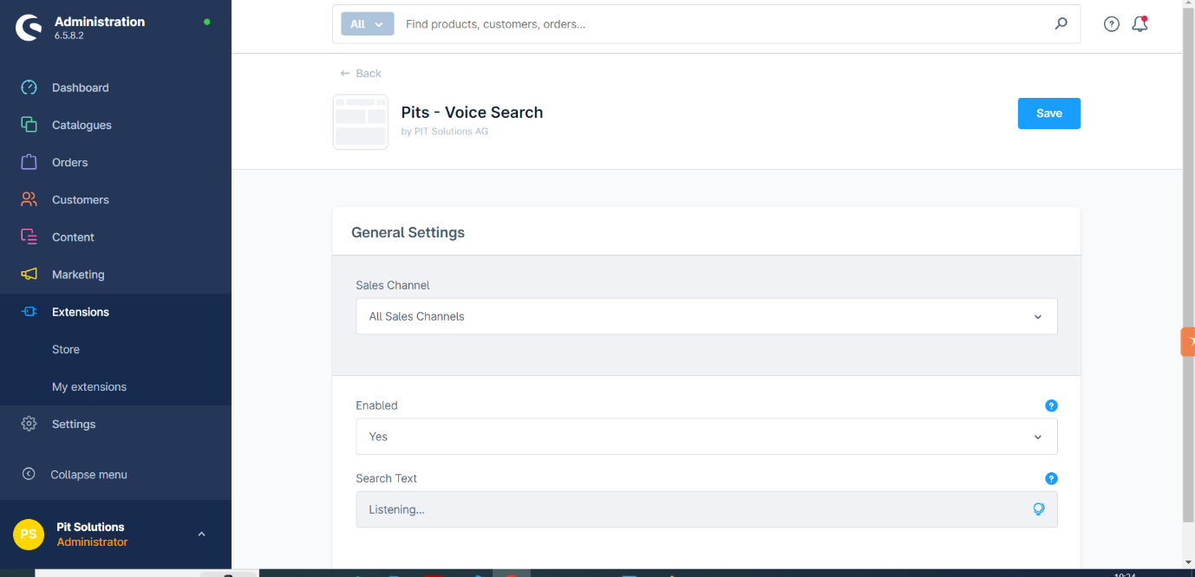Screen dimensions: 1195x577
Task: Go Back to previous page
Action: pyautogui.click(x=361, y=74)
